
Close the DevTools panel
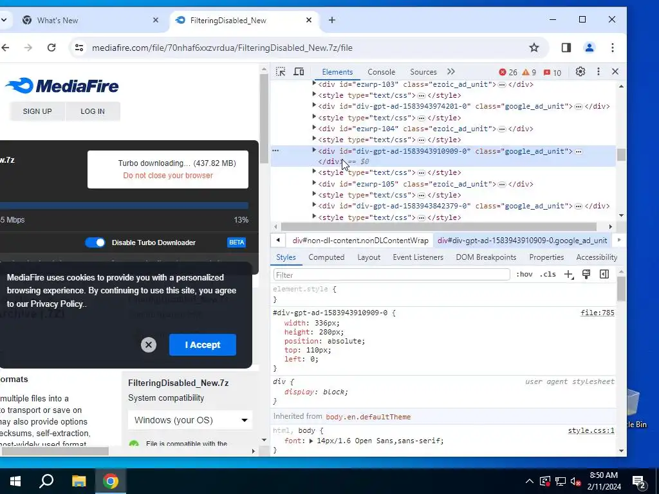(x=615, y=72)
